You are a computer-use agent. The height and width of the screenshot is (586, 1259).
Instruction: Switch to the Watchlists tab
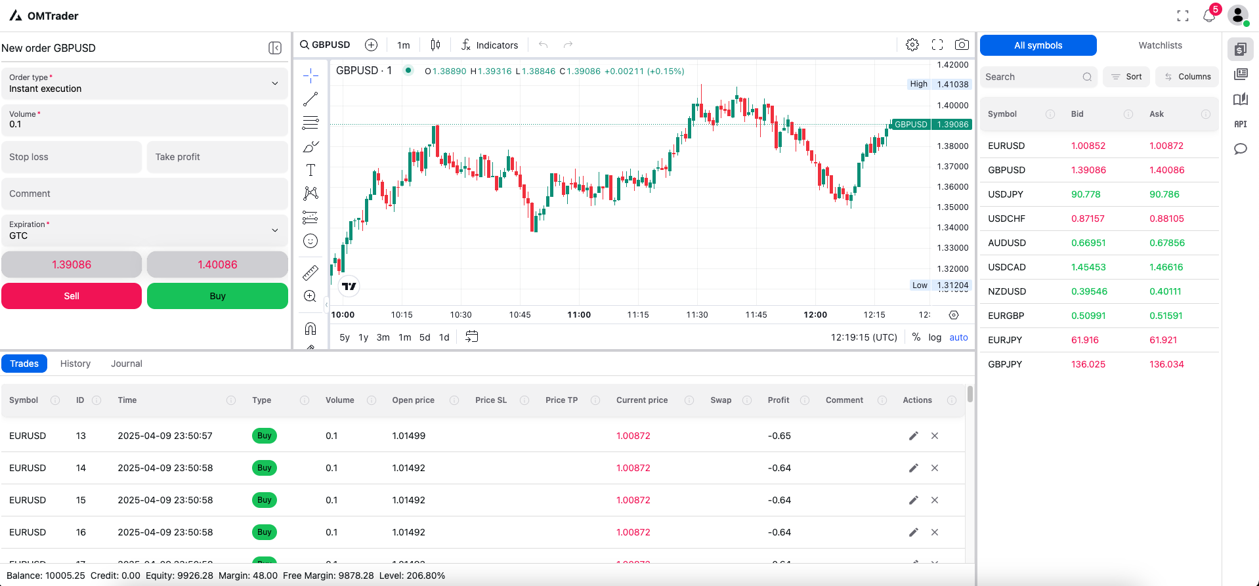1160,45
